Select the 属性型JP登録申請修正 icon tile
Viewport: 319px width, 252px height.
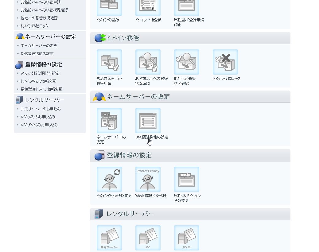click(x=187, y=8)
